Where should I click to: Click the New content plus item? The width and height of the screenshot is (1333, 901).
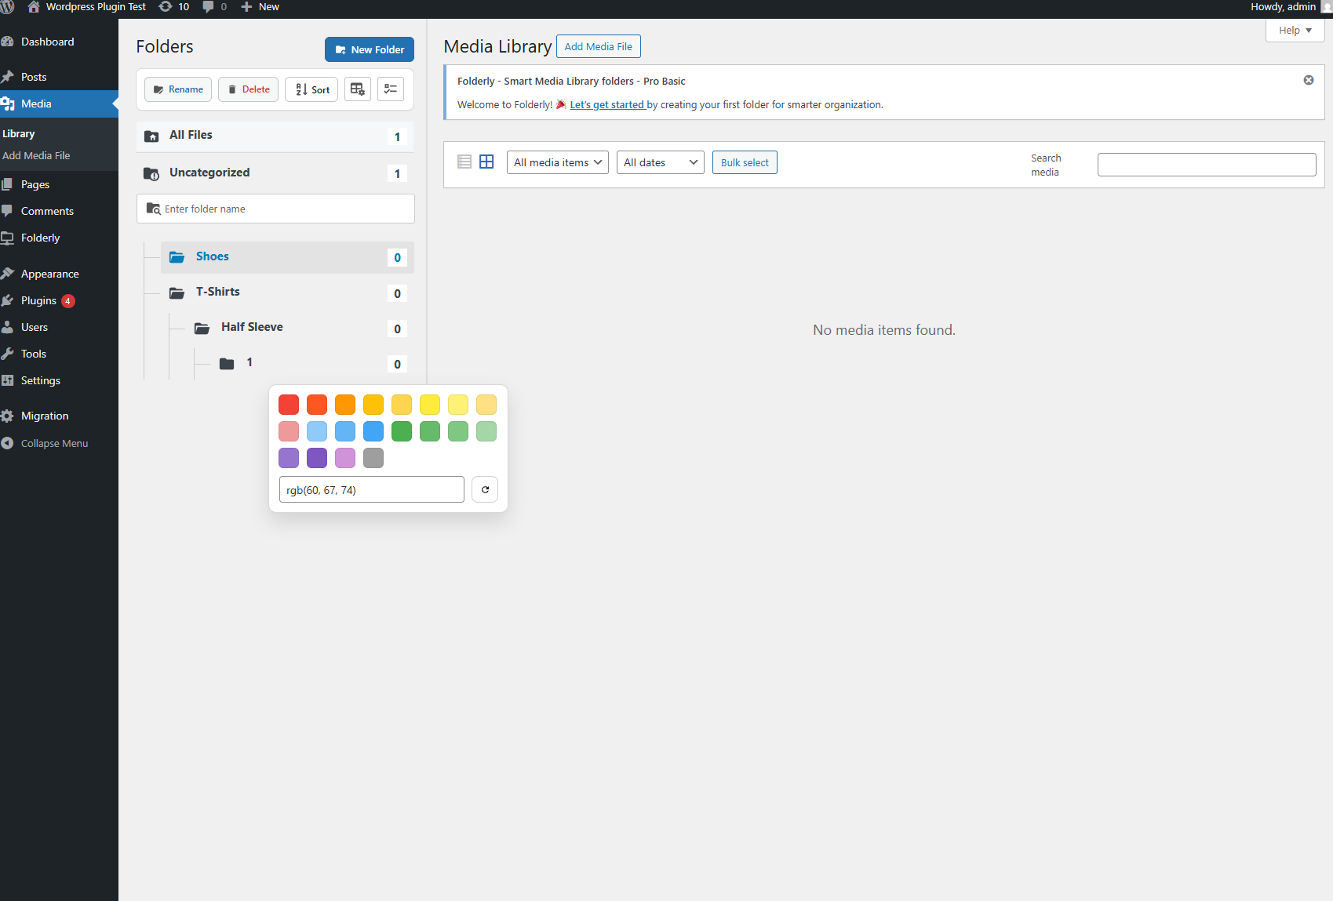[260, 7]
